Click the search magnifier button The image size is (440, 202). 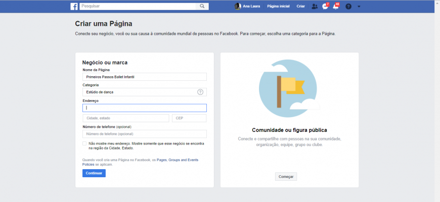pos(202,6)
